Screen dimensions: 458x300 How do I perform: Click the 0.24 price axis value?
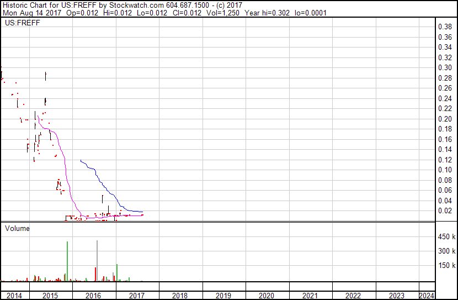(445, 98)
